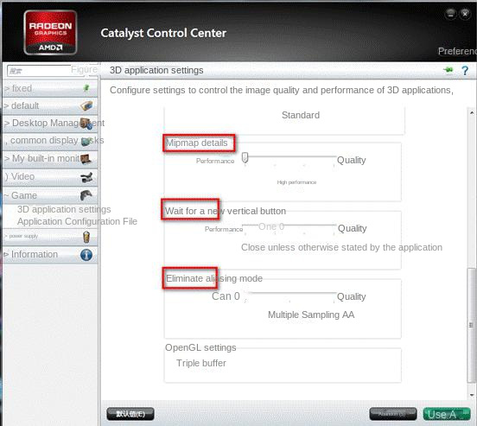Viewport: 477px width, 426px height.
Task: Click Quality label next to Mipmap slider
Action: [x=351, y=160]
